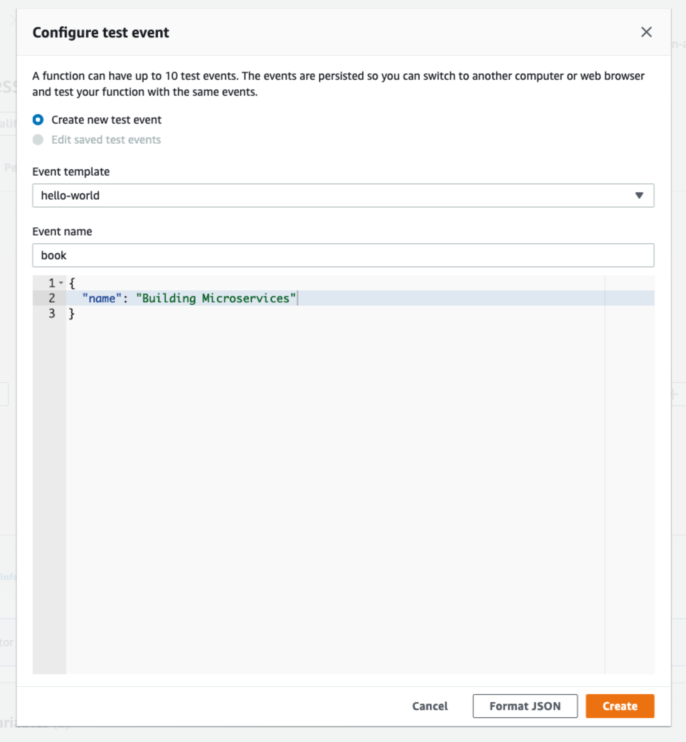
Task: Click line number 1 in editor gutter
Action: click(52, 283)
